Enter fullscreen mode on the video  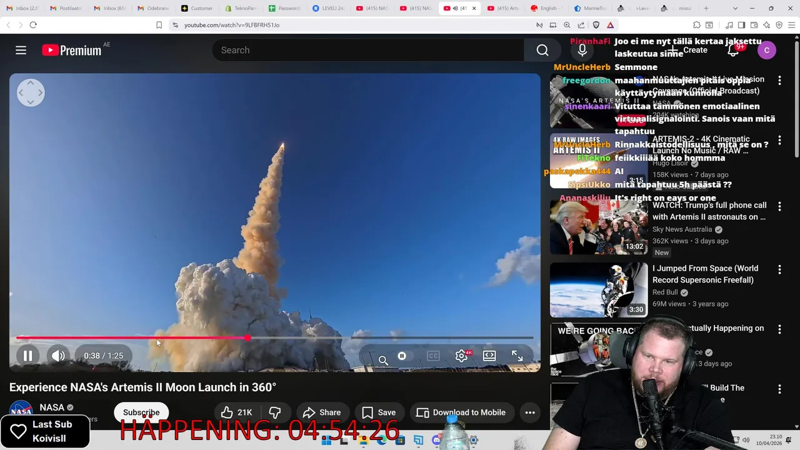coord(517,356)
